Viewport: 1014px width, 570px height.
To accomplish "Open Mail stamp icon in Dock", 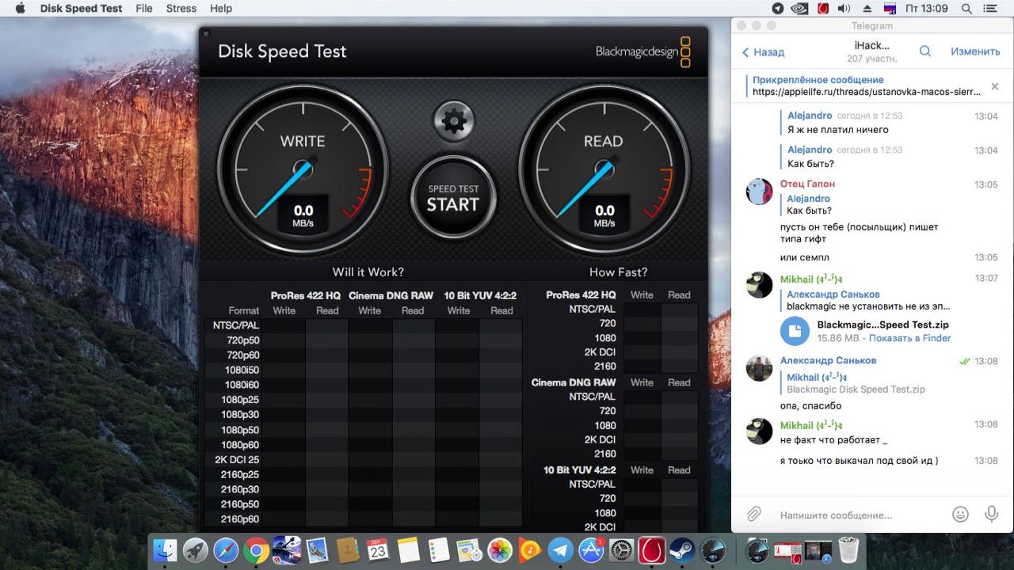I will click(317, 550).
